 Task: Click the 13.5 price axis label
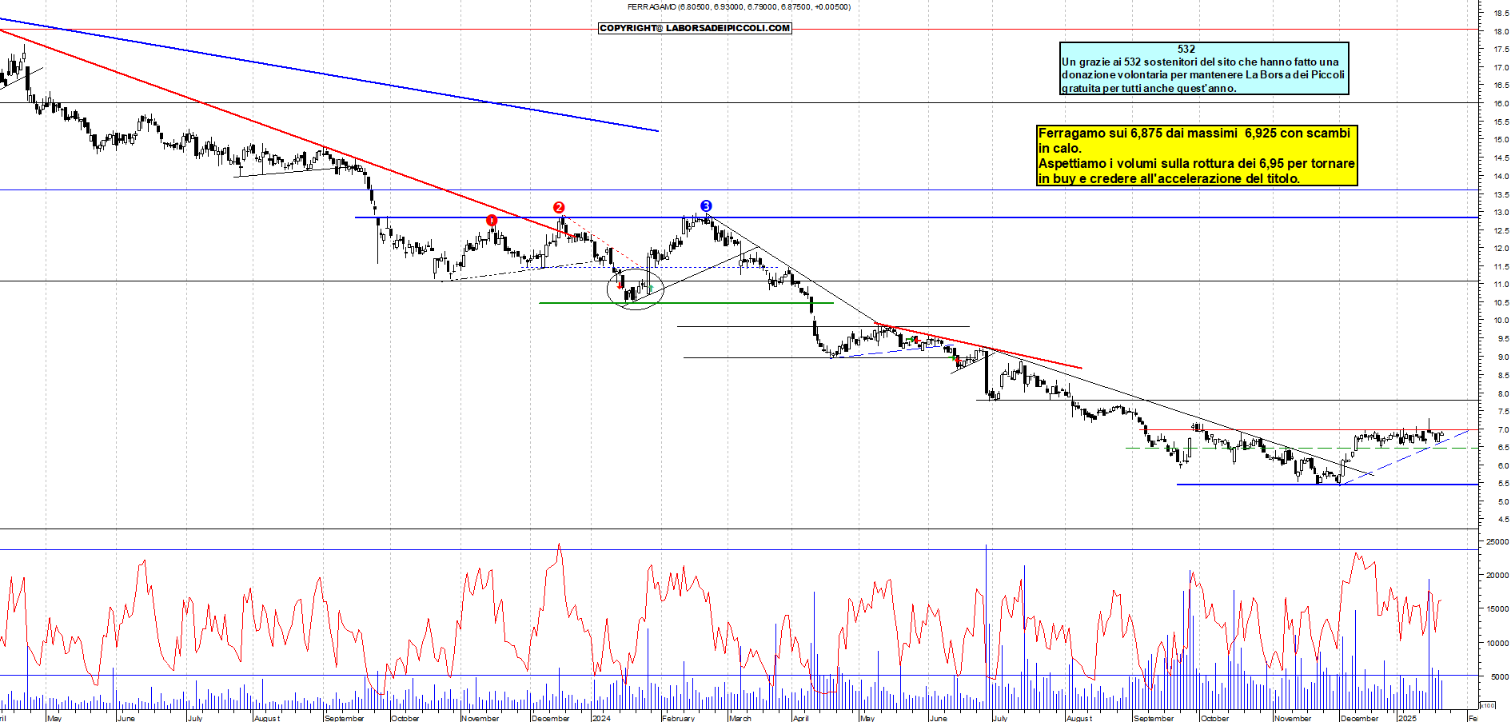1501,195
